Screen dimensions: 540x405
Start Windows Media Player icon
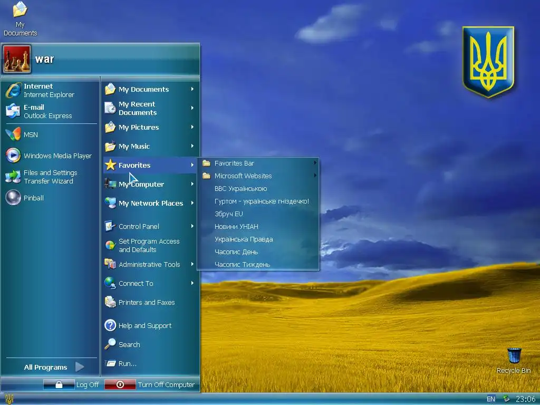pyautogui.click(x=13, y=156)
